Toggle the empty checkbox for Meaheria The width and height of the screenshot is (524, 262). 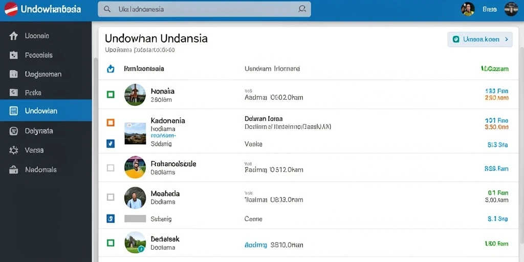(111, 197)
